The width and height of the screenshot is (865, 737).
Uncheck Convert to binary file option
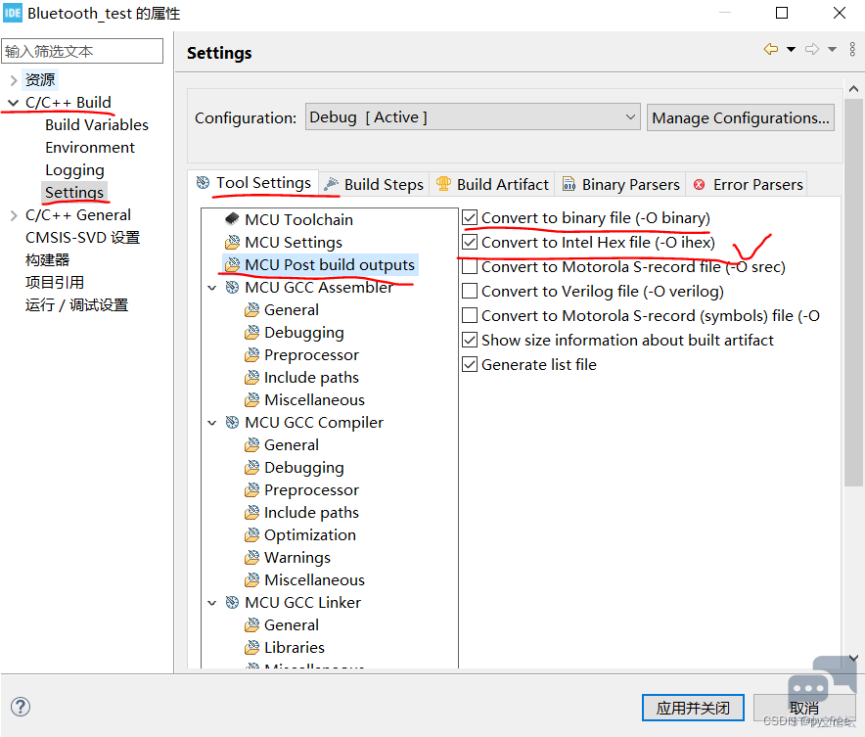click(x=471, y=217)
